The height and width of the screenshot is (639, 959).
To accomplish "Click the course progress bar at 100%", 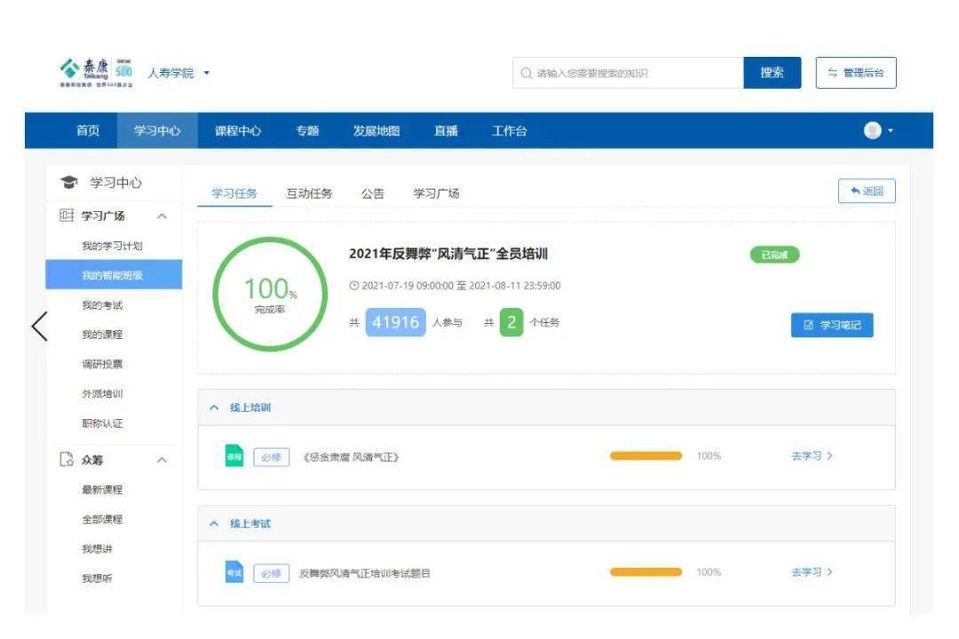I will point(646,456).
